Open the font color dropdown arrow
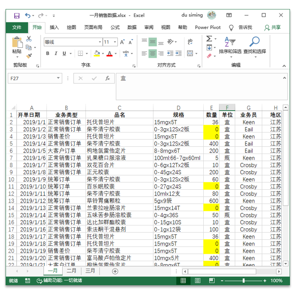 click(x=116, y=54)
